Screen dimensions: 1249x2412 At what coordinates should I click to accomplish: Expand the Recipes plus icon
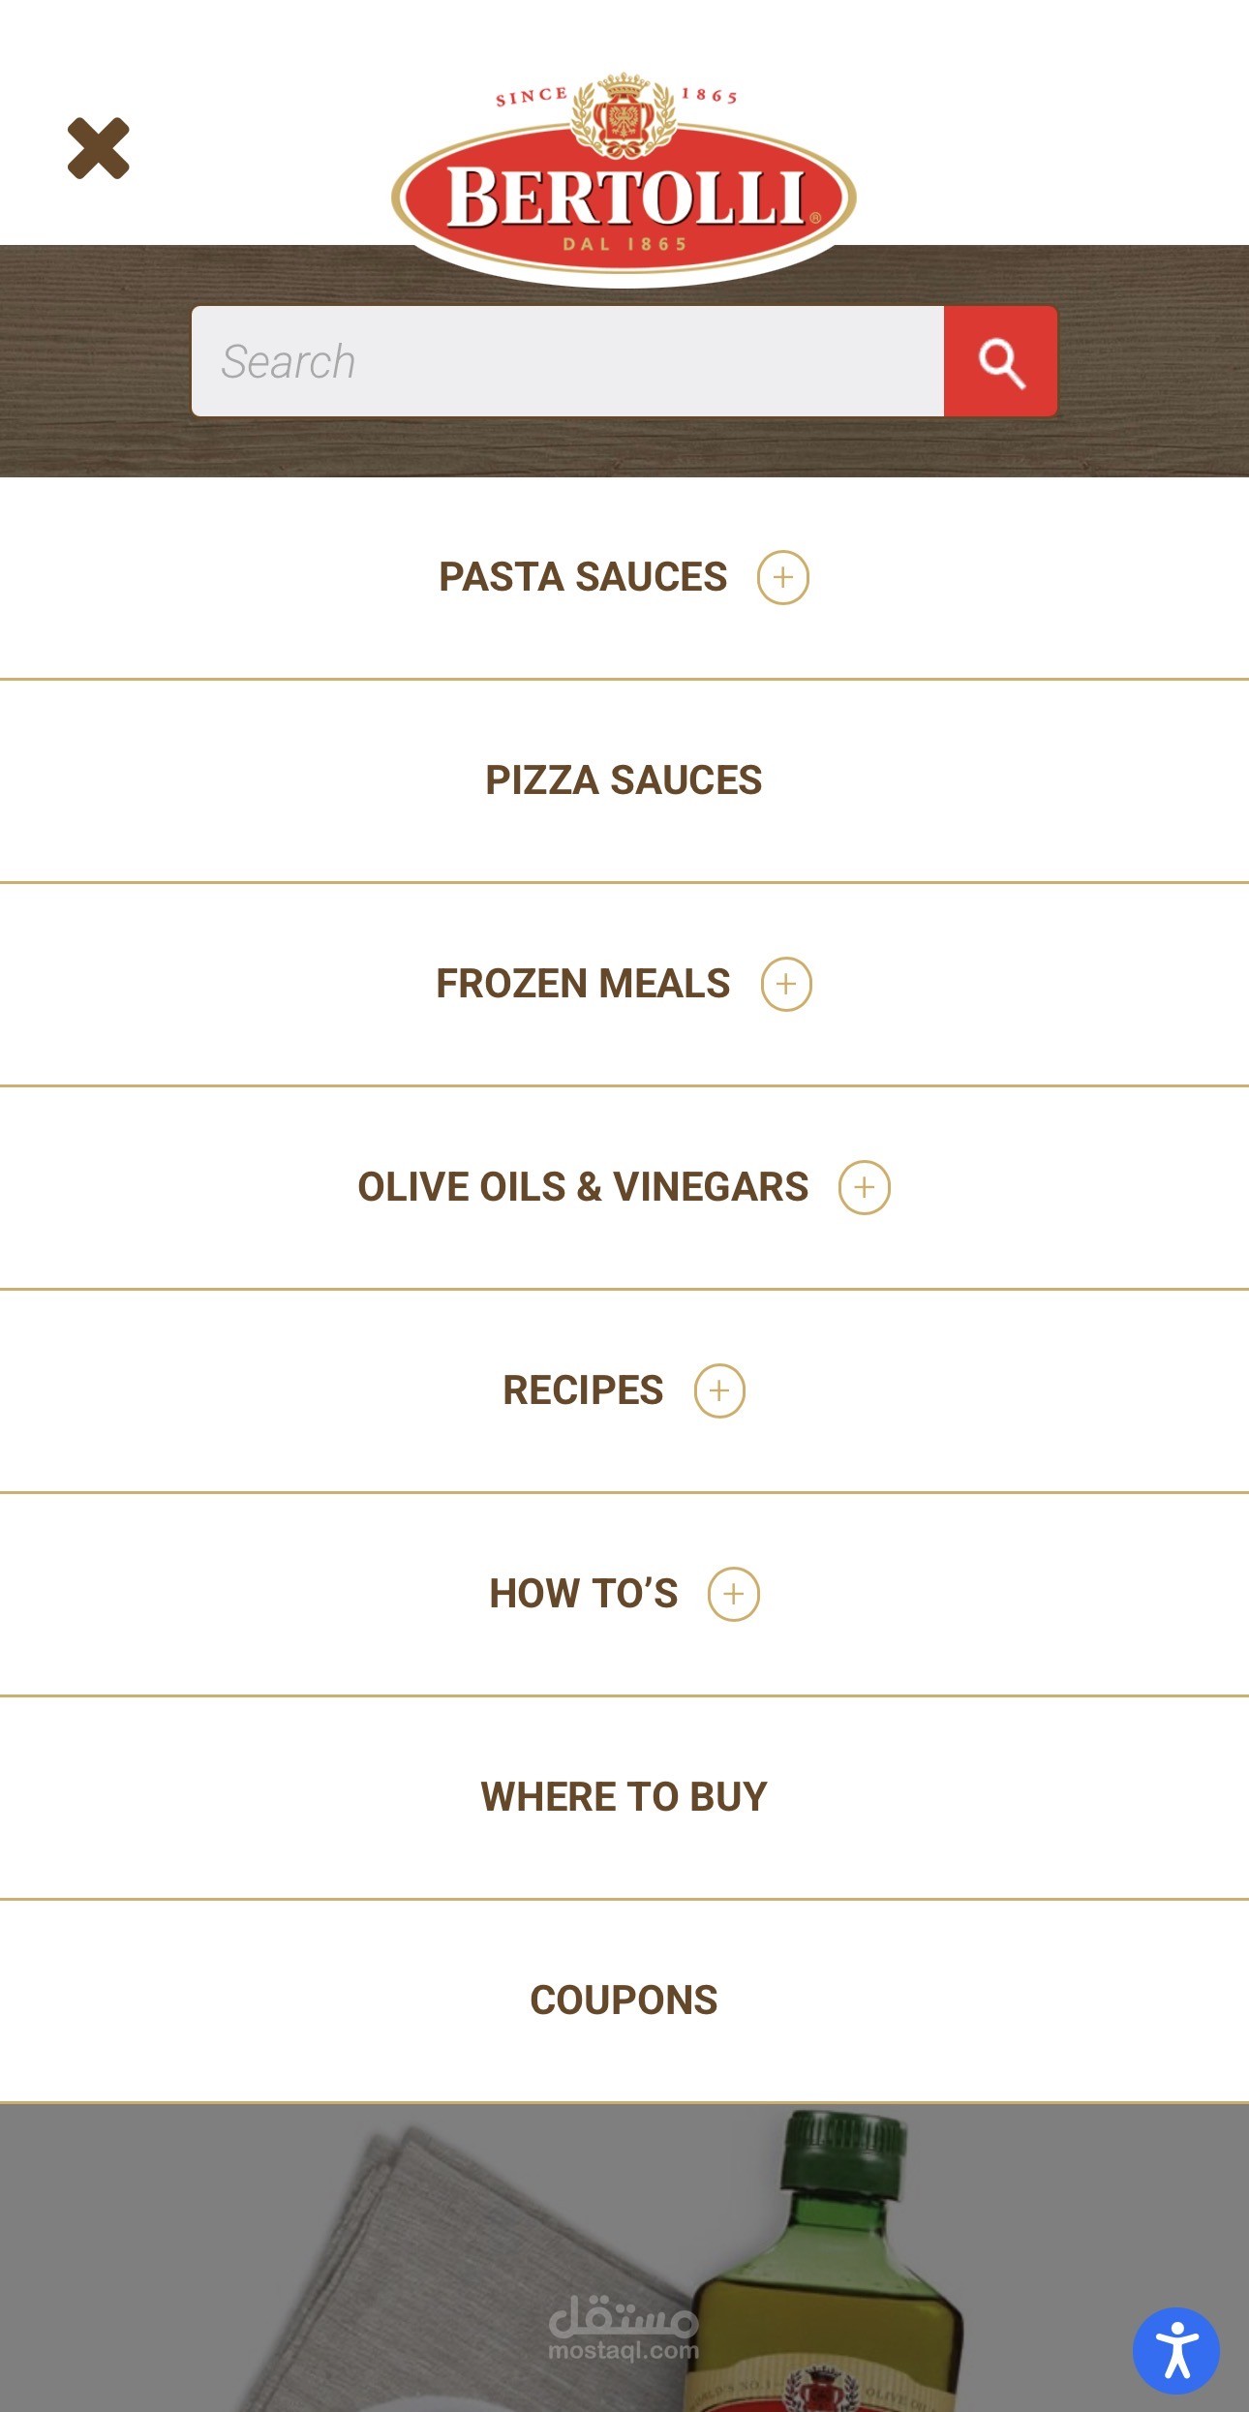(x=719, y=1391)
